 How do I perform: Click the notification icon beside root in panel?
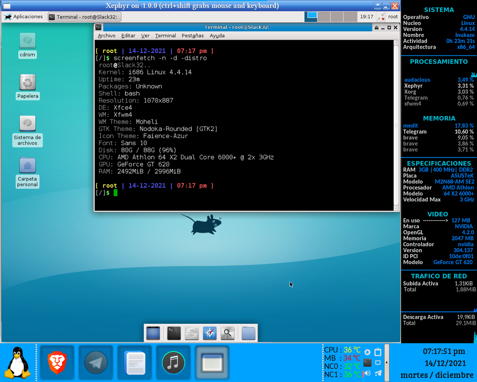[381, 17]
